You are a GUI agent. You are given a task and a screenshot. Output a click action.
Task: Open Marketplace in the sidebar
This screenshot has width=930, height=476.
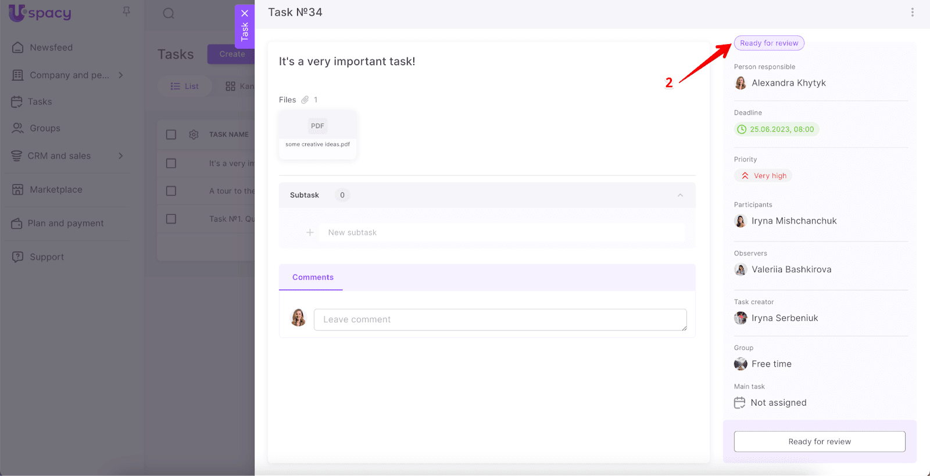tap(56, 190)
